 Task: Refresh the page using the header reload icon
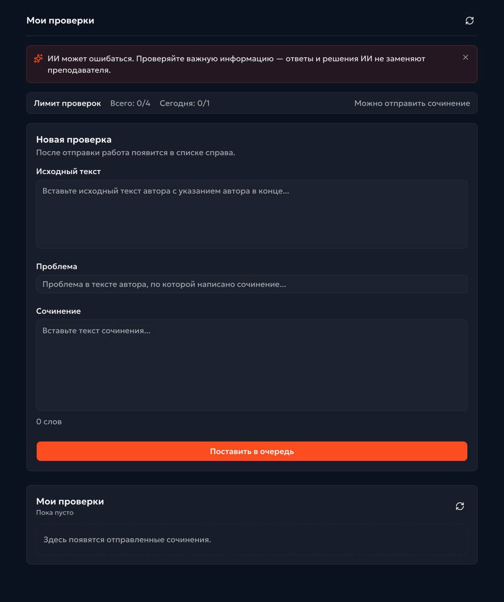[469, 21]
